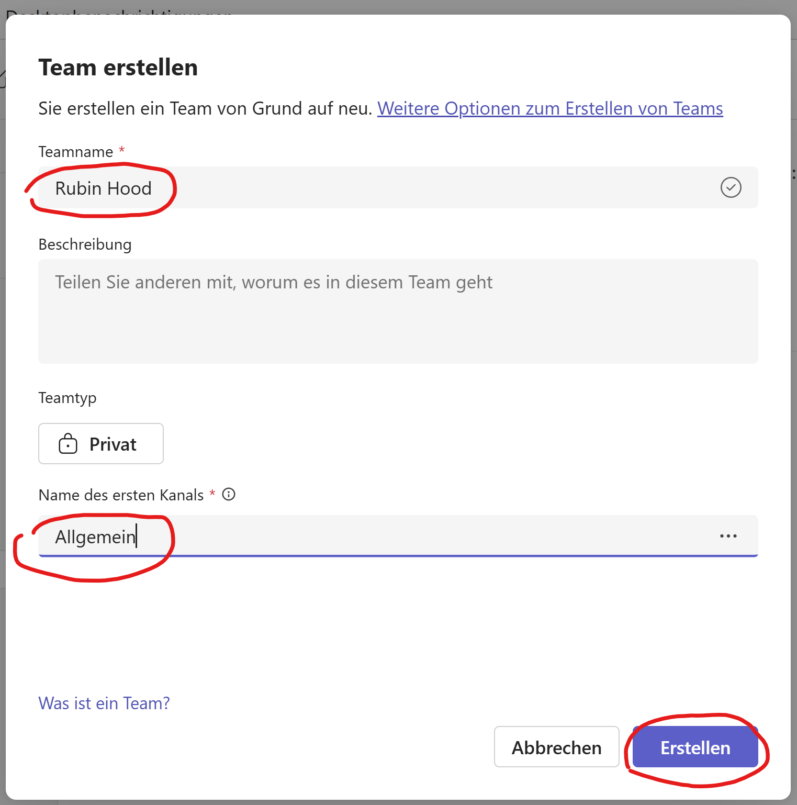Click the text "Sie erstellen ein Team von Grund auf neu"
Screen dimensions: 797x805
point(205,108)
